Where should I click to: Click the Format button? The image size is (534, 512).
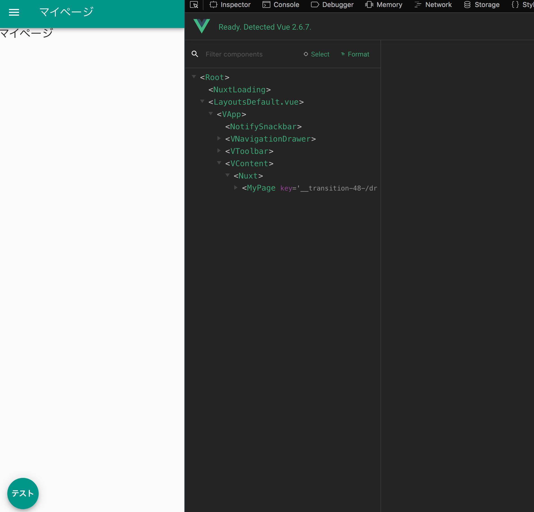click(355, 54)
